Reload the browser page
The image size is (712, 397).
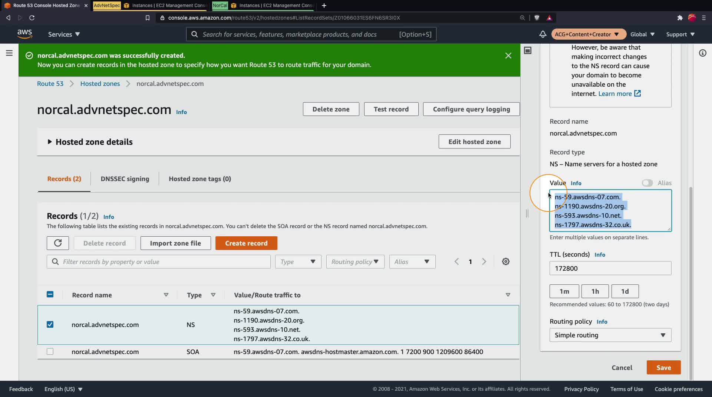click(32, 18)
